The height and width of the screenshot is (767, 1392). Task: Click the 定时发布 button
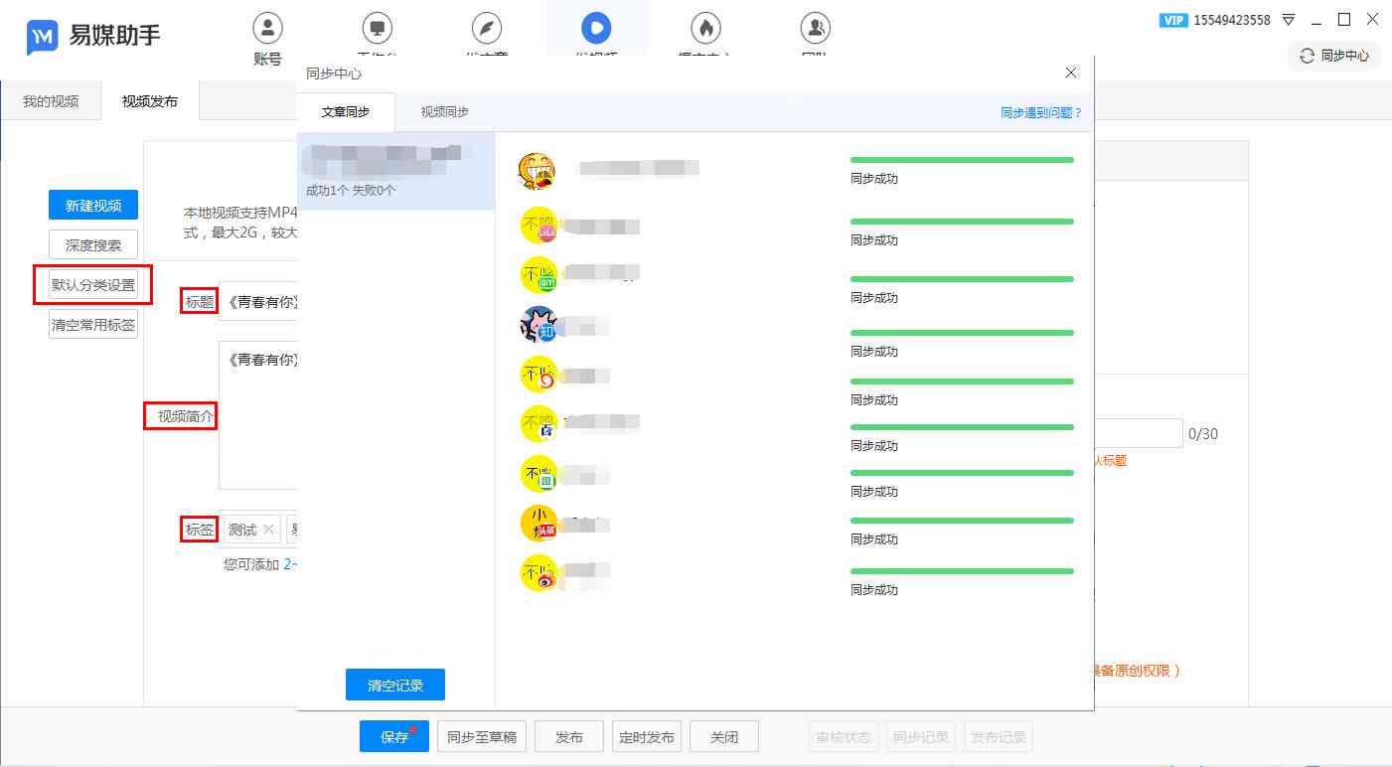click(647, 737)
